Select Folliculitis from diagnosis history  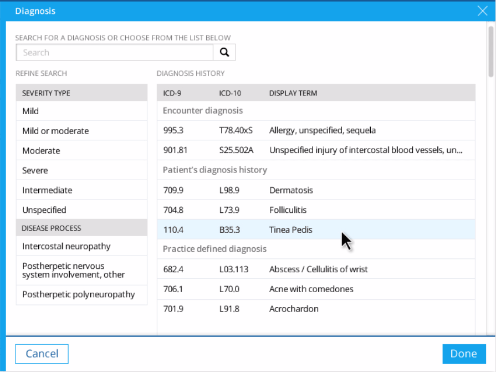(x=316, y=210)
